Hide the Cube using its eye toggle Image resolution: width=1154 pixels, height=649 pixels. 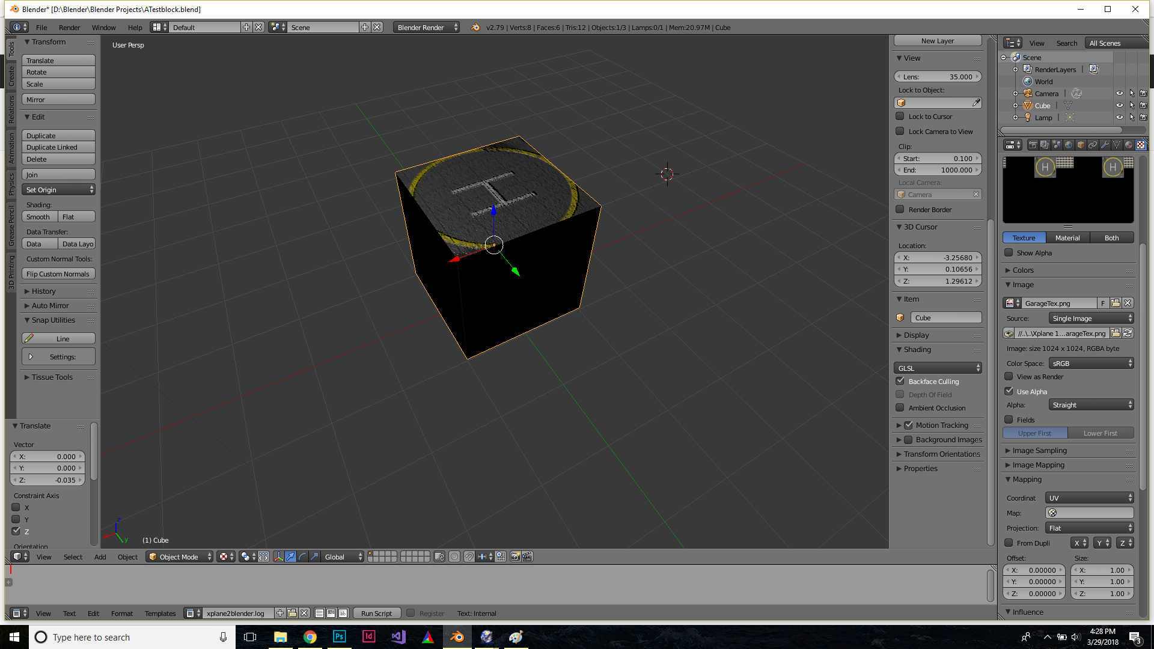tap(1120, 105)
